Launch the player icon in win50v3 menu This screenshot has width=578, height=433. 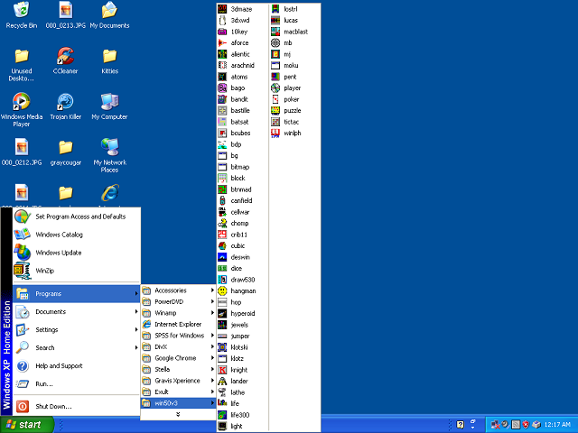[x=275, y=88]
